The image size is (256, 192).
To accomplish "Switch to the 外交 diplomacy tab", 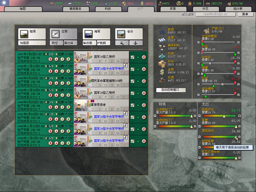I will (205, 9).
